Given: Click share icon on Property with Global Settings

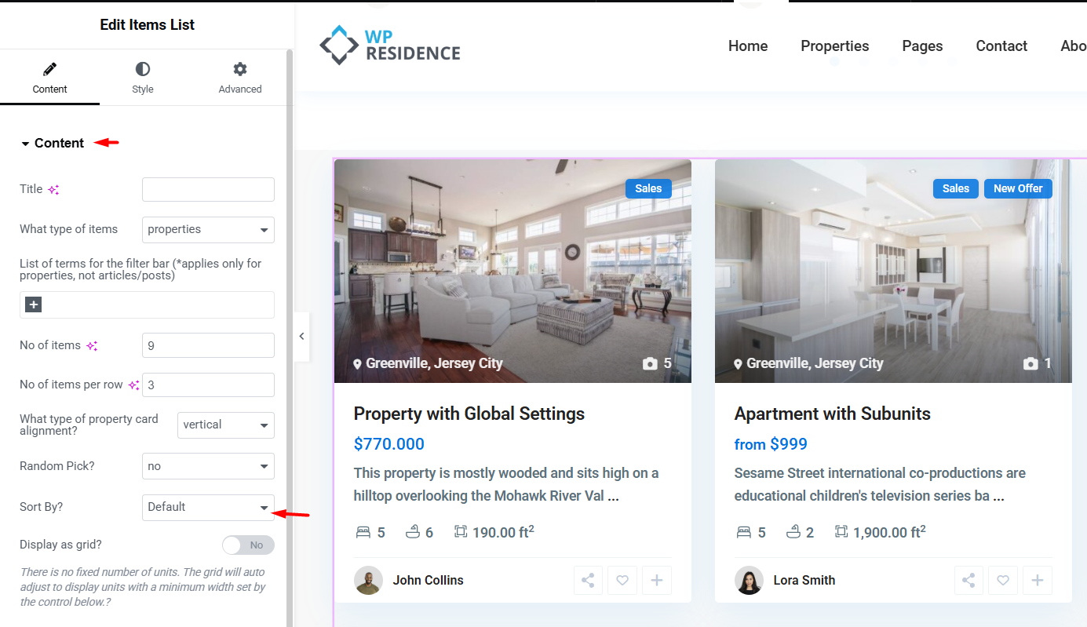Looking at the screenshot, I should coord(588,581).
